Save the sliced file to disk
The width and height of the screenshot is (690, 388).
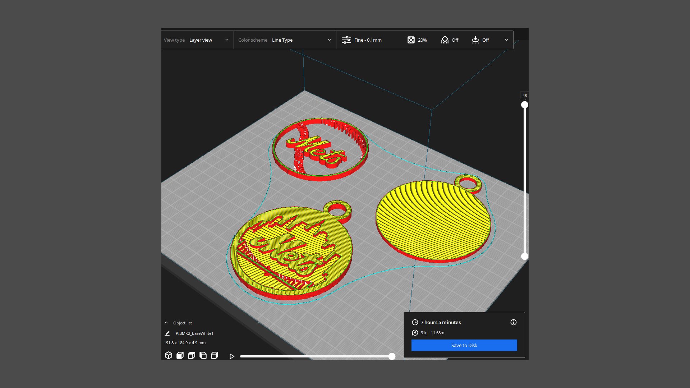coord(464,345)
